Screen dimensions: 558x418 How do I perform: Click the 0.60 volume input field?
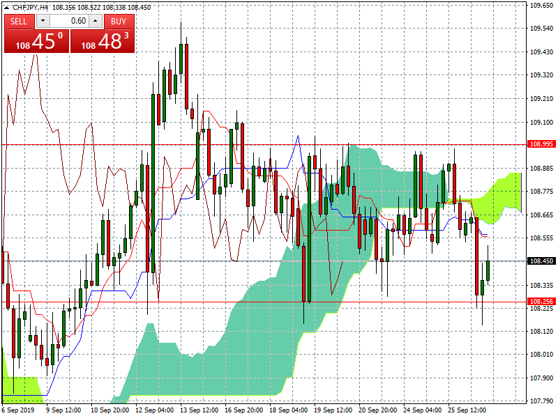(68, 21)
